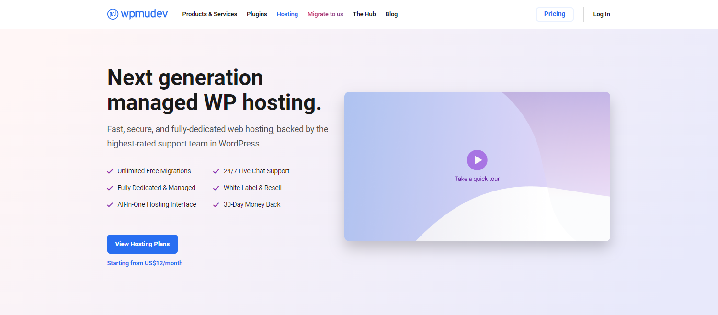Visit the Blog from the navigation

[391, 14]
